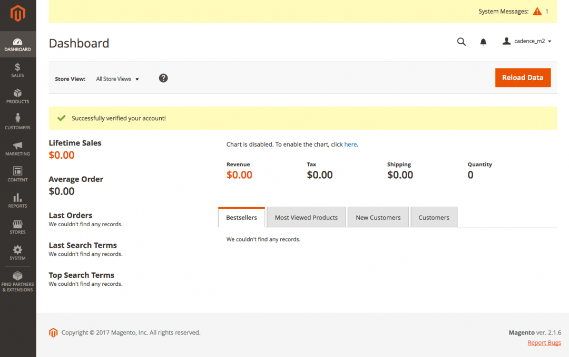Open the notifications bell
The image size is (569, 357).
[x=483, y=42]
